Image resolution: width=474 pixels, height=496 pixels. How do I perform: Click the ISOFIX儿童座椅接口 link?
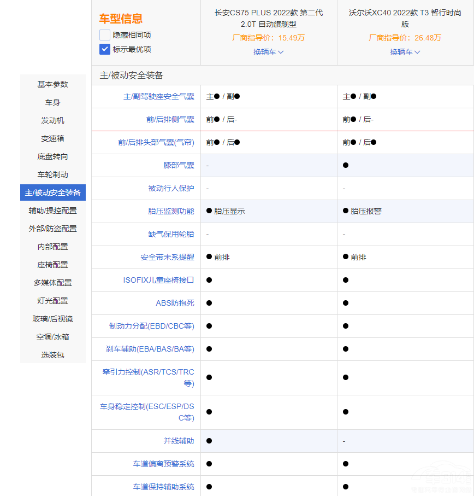(x=158, y=280)
